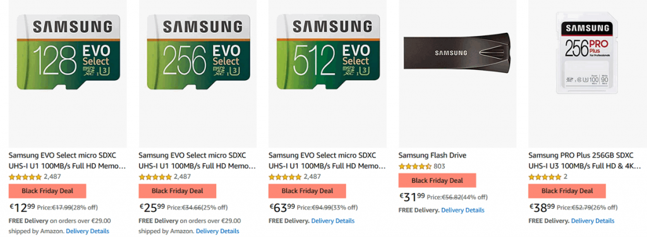This screenshot has width=647, height=237.
Task: Open Delivery Details for the €63.99 card
Action: [x=332, y=221]
